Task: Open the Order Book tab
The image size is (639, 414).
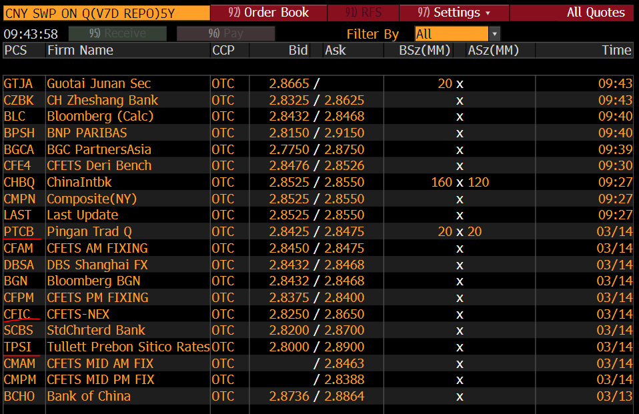Action: point(269,13)
